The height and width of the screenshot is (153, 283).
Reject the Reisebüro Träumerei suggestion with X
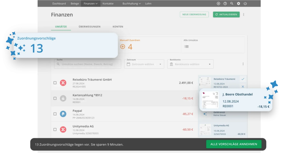pos(243,86)
